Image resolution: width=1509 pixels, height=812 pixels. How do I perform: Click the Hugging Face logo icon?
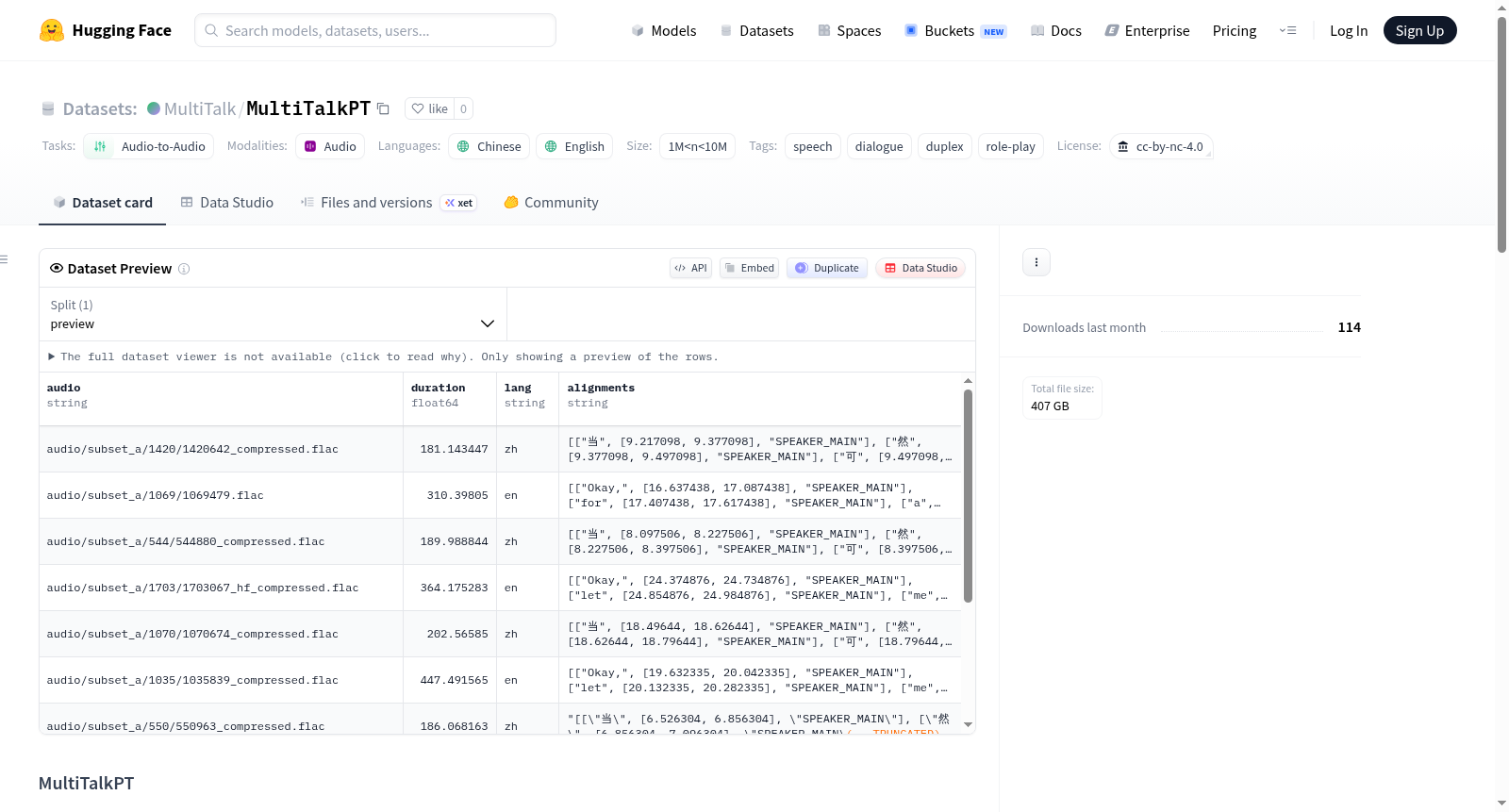pos(52,30)
